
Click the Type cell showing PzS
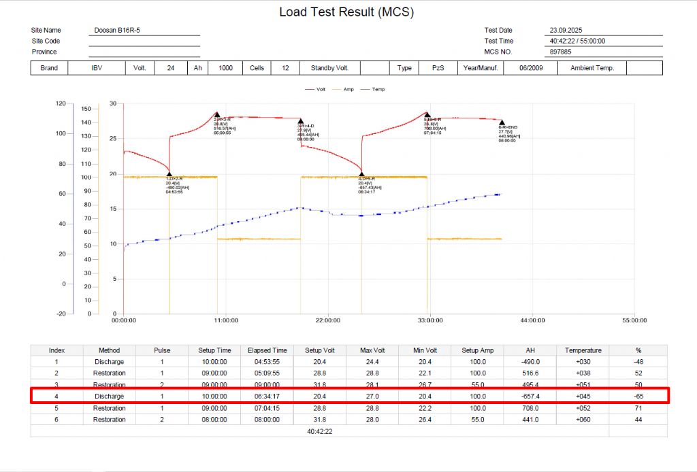tap(438, 68)
